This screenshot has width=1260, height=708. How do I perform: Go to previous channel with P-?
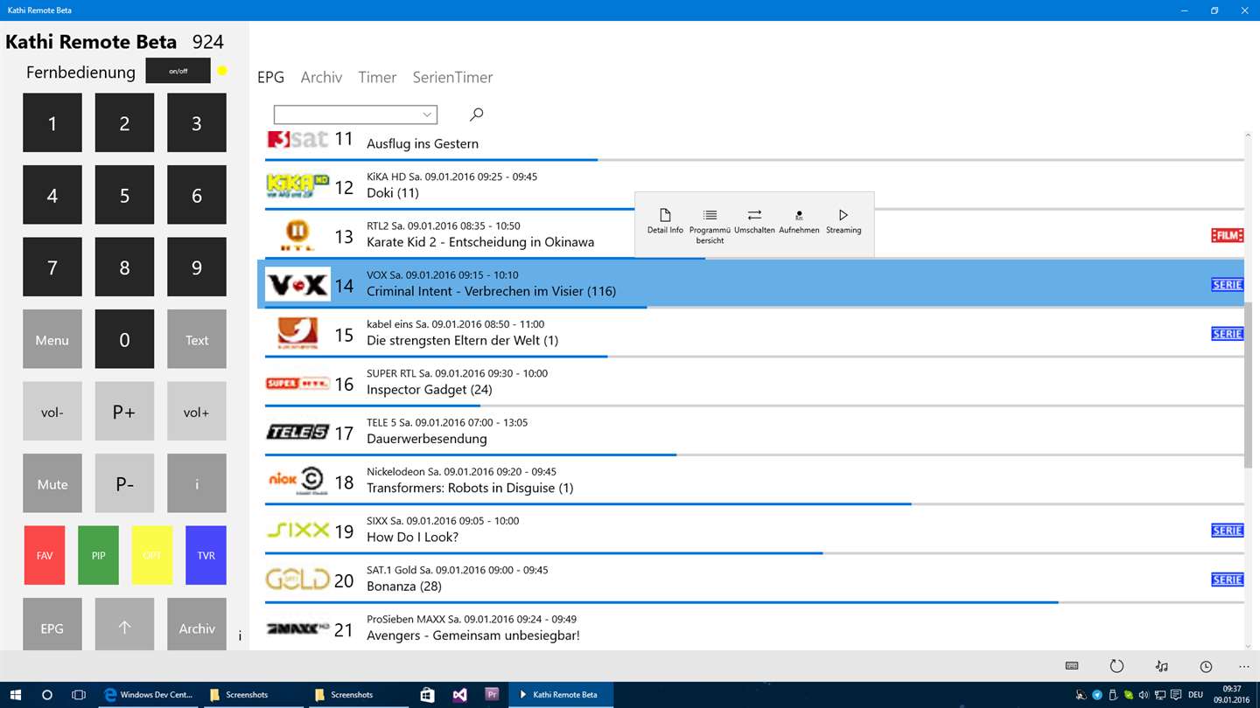(124, 483)
